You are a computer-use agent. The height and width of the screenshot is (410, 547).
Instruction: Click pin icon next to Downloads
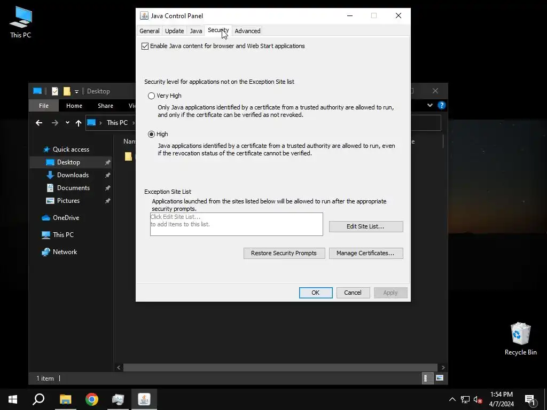108,175
